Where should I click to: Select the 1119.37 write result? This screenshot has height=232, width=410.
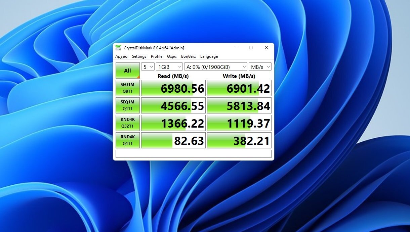pyautogui.click(x=239, y=123)
